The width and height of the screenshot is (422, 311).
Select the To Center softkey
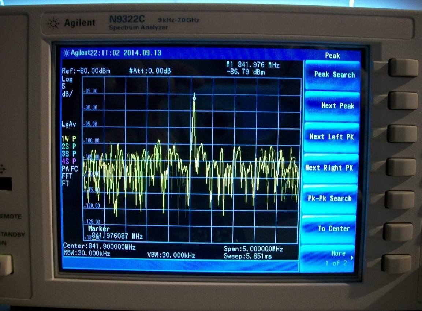click(x=329, y=229)
